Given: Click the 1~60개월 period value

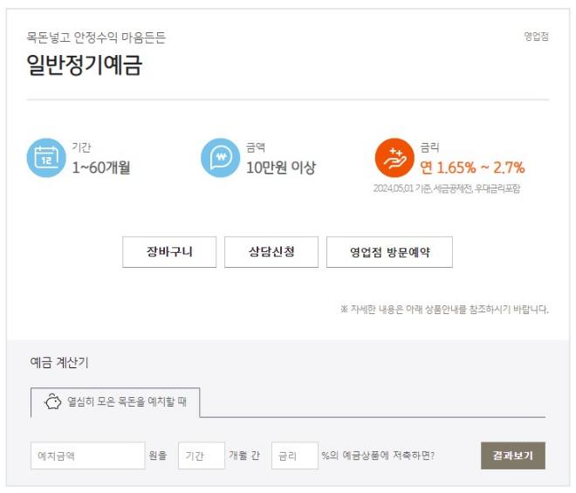Looking at the screenshot, I should [x=101, y=168].
